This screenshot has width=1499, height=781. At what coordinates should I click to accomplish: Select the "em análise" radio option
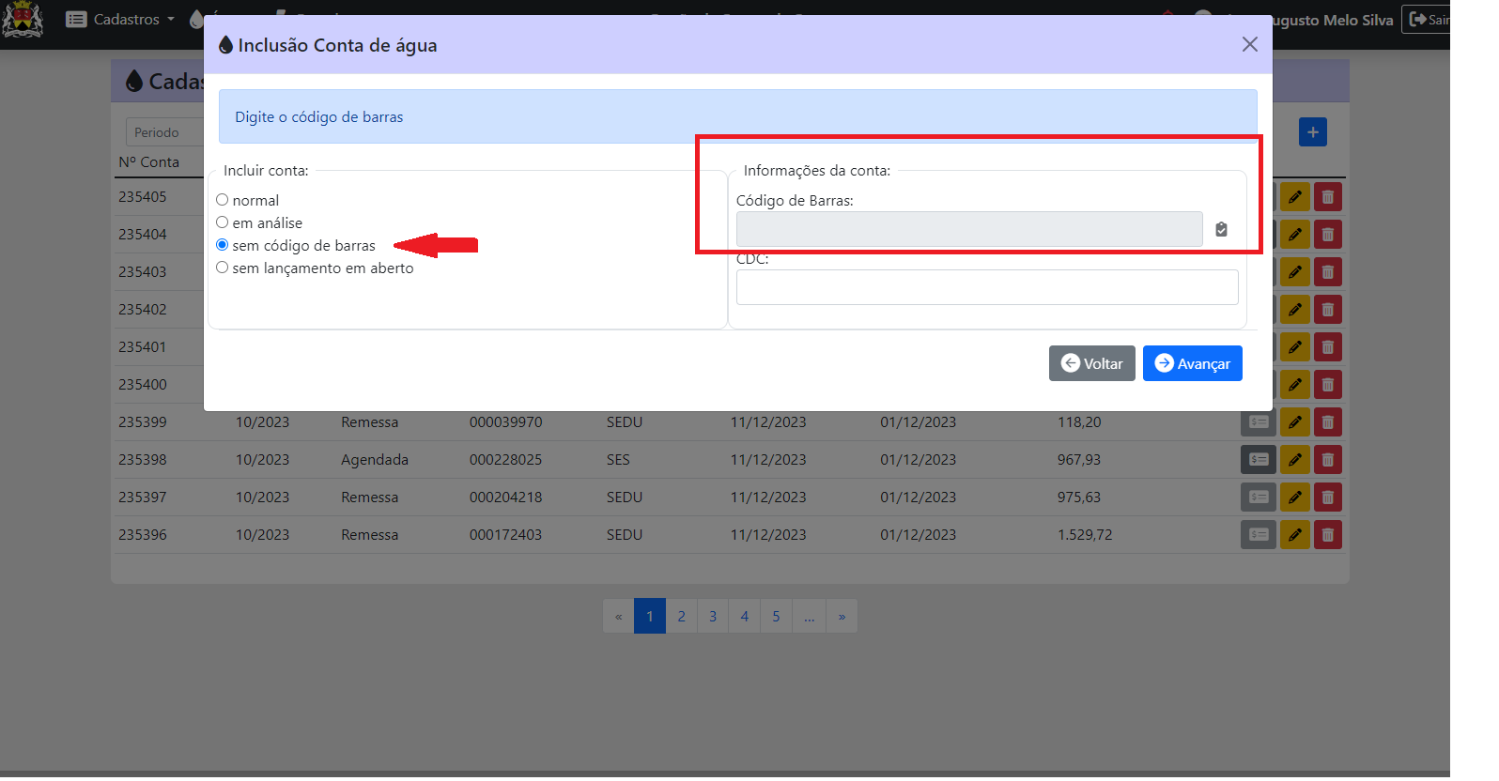[223, 222]
